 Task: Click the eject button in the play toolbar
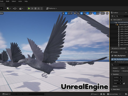38,9
